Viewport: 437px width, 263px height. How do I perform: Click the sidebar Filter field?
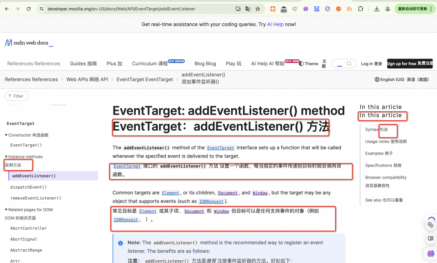[17, 96]
